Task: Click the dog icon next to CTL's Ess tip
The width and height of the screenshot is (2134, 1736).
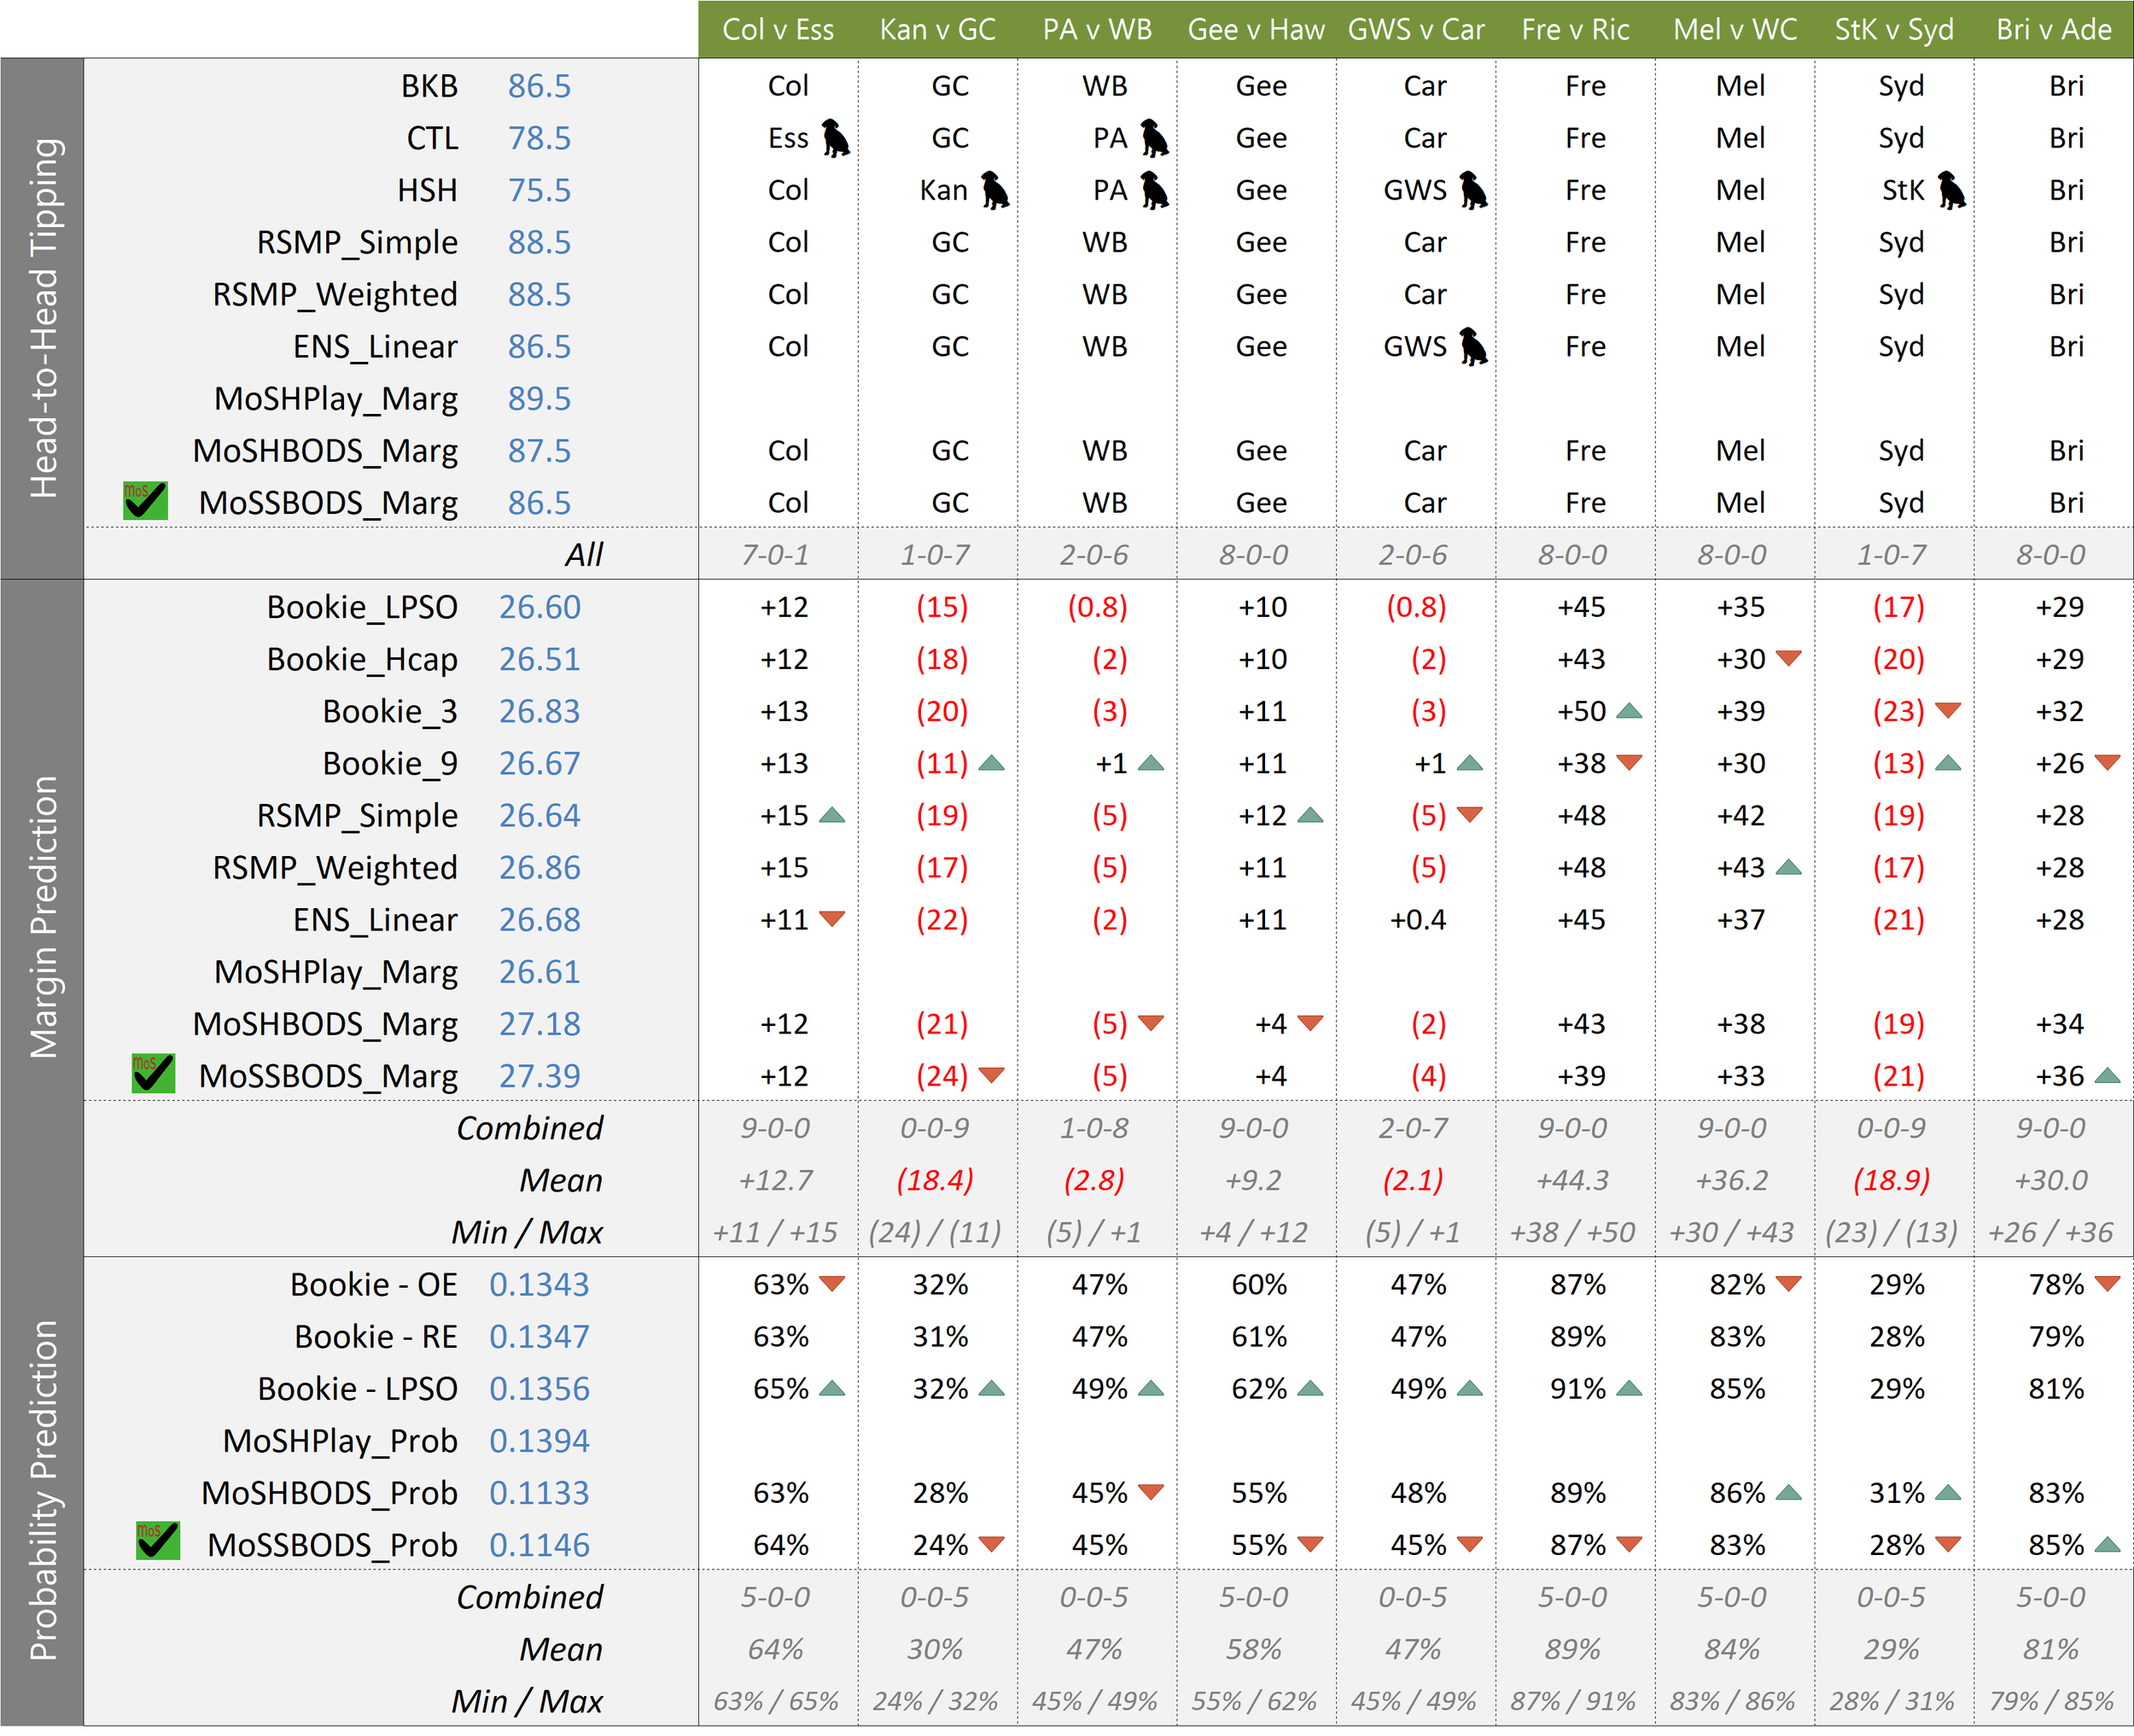Action: 835,138
